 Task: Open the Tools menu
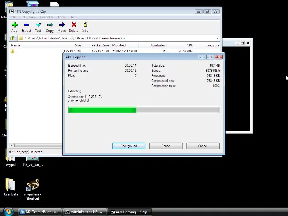coord(61,17)
